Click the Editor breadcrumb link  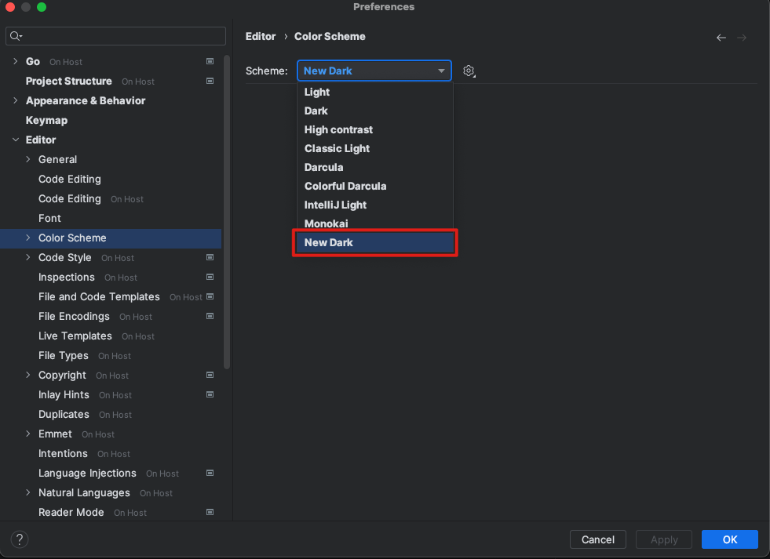261,36
